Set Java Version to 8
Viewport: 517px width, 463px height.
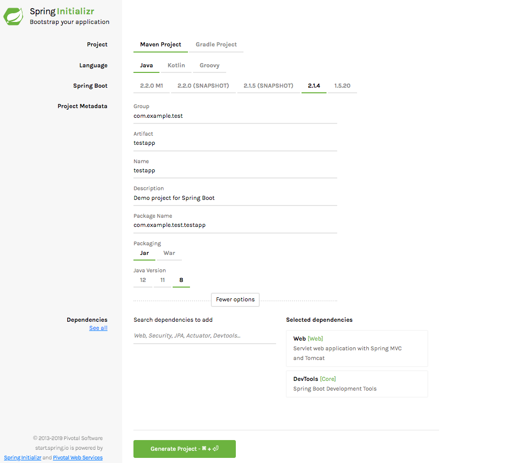[181, 280]
